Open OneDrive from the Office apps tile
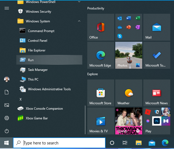The height and width of the screenshot is (149, 174). point(120,27)
